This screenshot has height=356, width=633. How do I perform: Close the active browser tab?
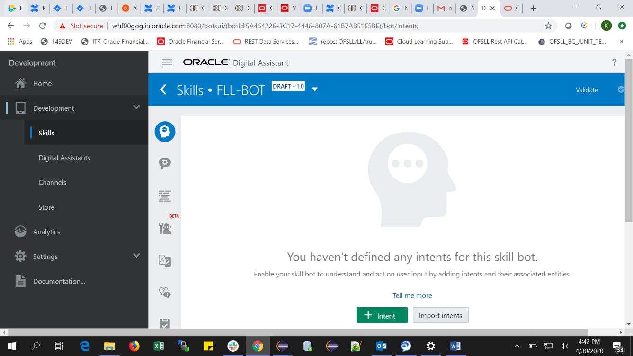click(x=492, y=8)
